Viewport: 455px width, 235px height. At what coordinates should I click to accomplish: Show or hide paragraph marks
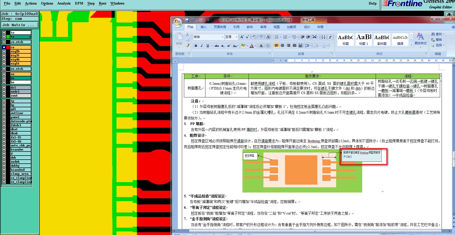coord(330,37)
